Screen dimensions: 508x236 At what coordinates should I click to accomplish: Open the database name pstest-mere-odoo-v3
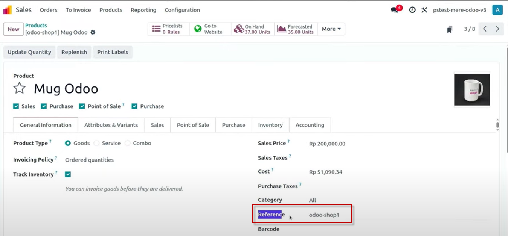tap(459, 10)
